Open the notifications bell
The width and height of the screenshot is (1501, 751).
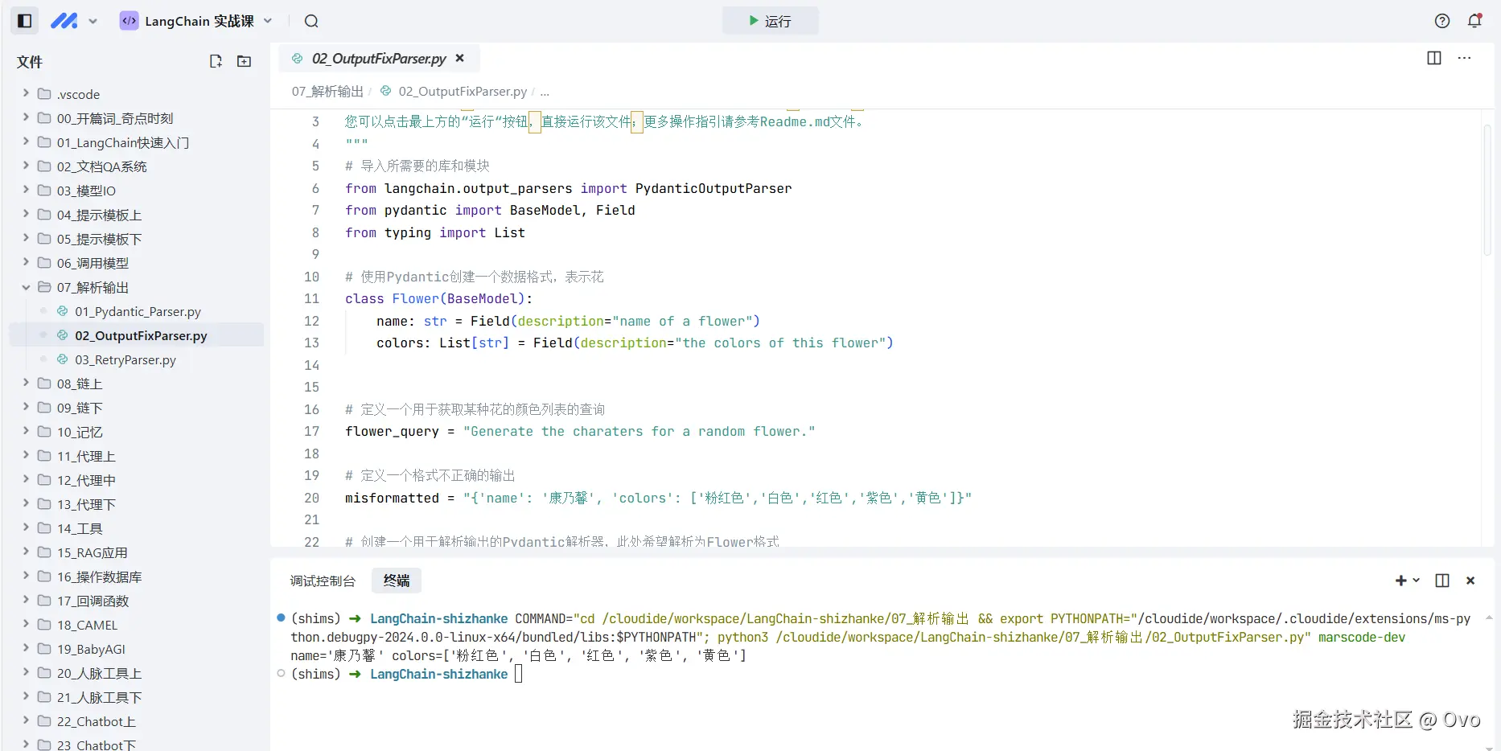pos(1474,21)
